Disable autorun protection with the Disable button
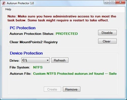127x100 pixels. 107,33
